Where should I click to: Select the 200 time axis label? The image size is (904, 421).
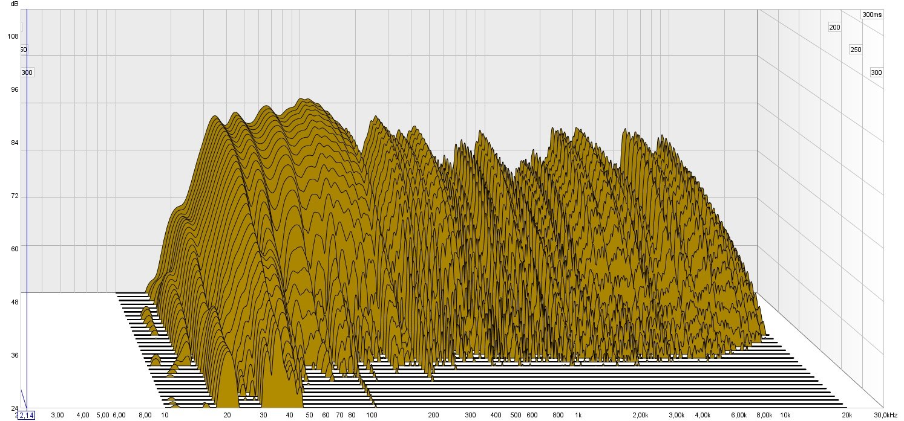tap(834, 27)
